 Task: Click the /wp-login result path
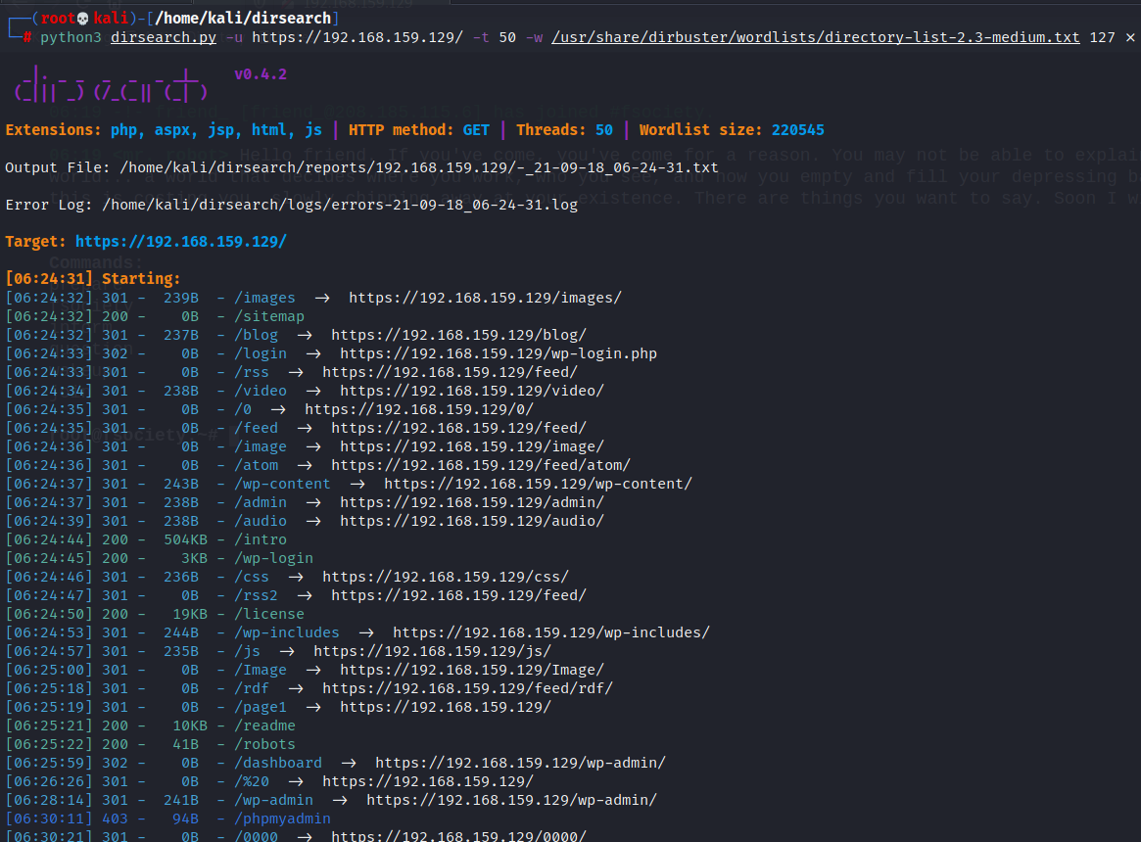pos(273,558)
